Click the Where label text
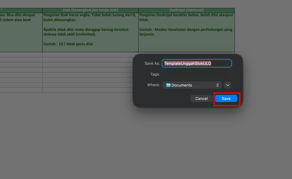The width and height of the screenshot is (292, 179). tap(153, 85)
